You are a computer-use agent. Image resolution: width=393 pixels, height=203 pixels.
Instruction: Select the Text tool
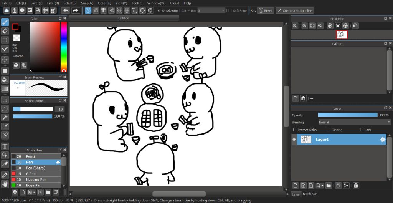click(x=5, y=146)
